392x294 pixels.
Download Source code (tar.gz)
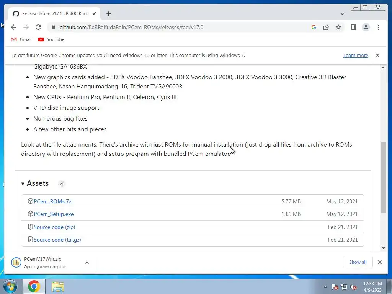[57, 240]
